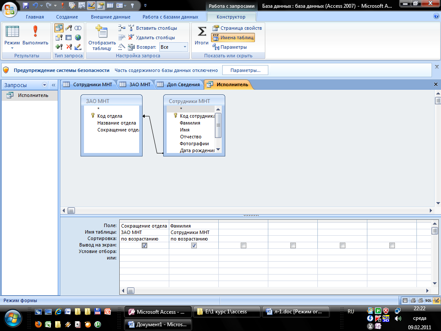Expand the Undo history dropdown arrow
This screenshot has height=331, width=441.
[x=41, y=5]
